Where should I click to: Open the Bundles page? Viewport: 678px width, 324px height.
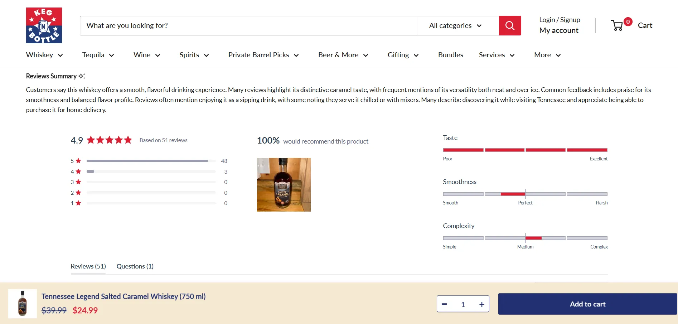pyautogui.click(x=450, y=55)
